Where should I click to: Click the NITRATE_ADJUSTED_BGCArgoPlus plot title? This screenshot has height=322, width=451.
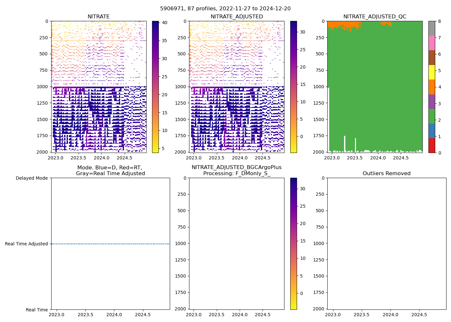236,170
